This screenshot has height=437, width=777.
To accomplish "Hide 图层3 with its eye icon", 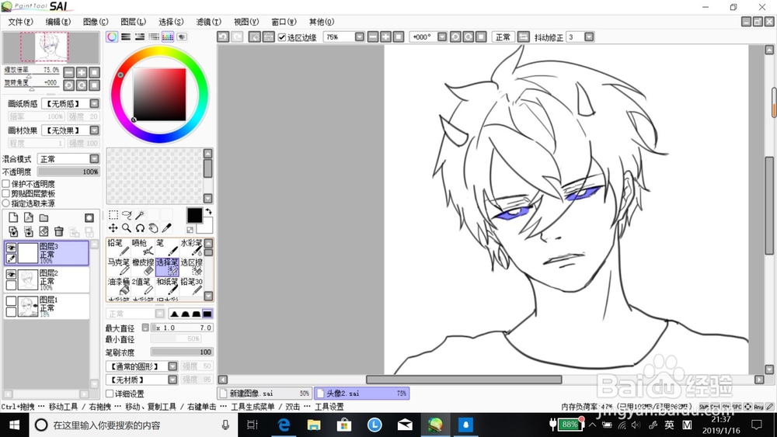I will point(11,248).
